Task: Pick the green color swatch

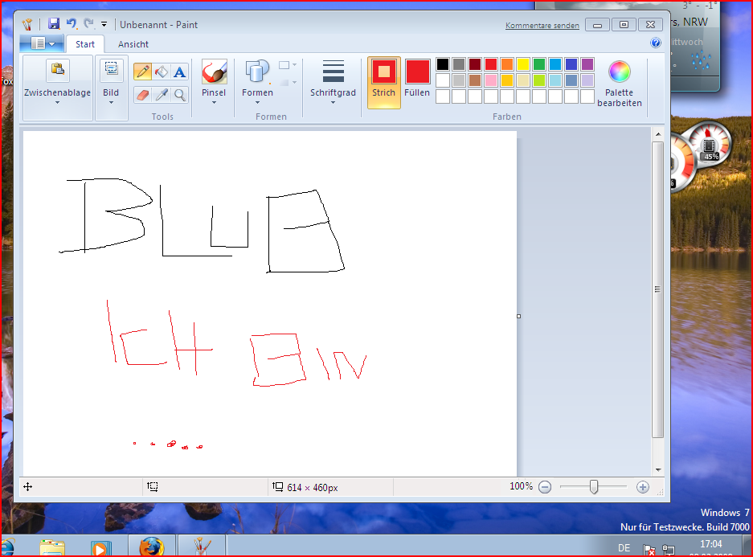Action: (539, 64)
